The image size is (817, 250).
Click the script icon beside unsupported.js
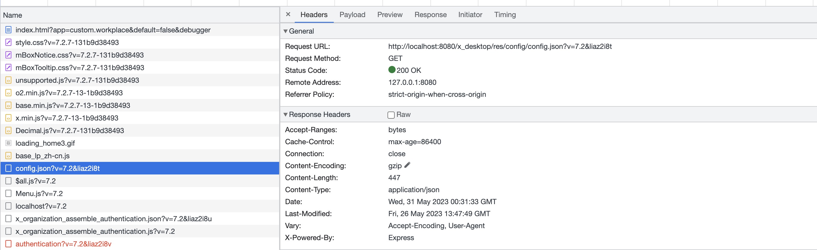9,80
